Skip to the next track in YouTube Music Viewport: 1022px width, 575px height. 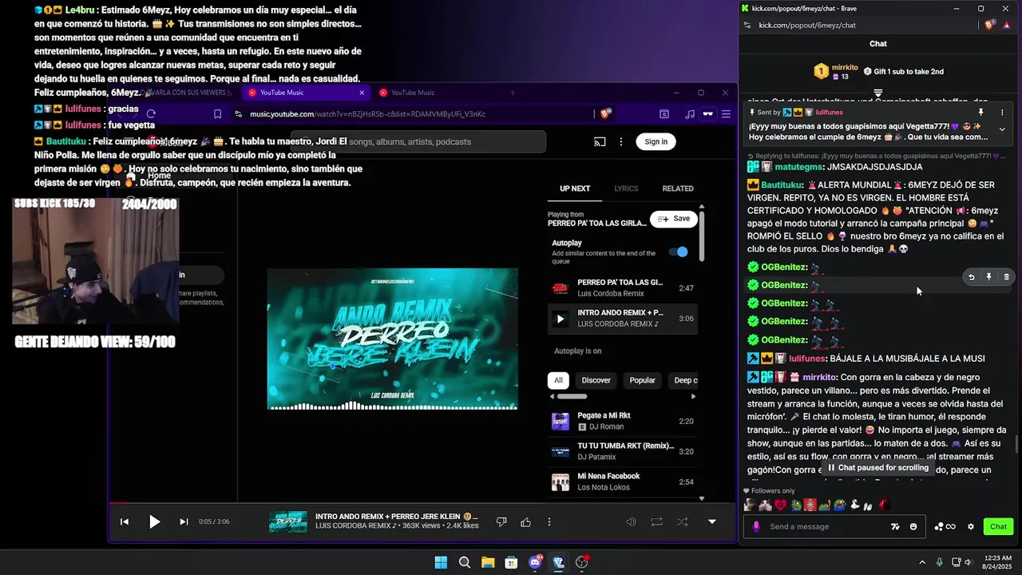coord(184,521)
